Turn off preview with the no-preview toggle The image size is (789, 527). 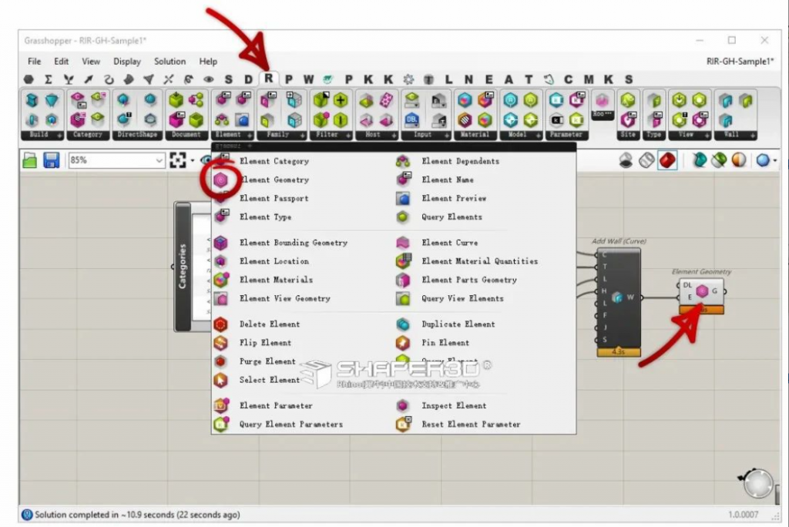pyautogui.click(x=626, y=160)
